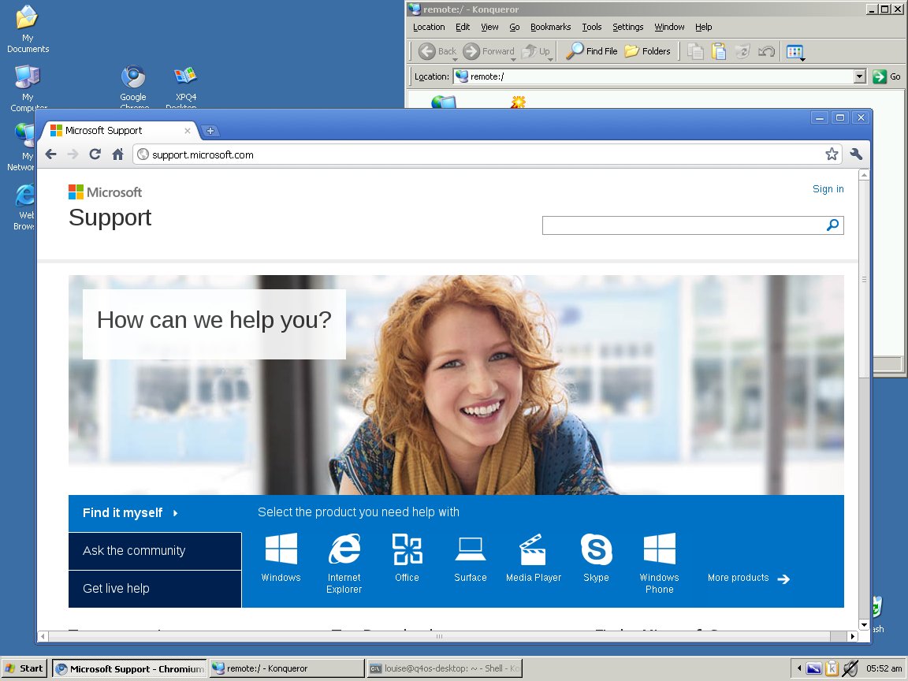Viewport: 908px width, 681px height.
Task: Toggle the bookmark star in Chromium
Action: 832,154
